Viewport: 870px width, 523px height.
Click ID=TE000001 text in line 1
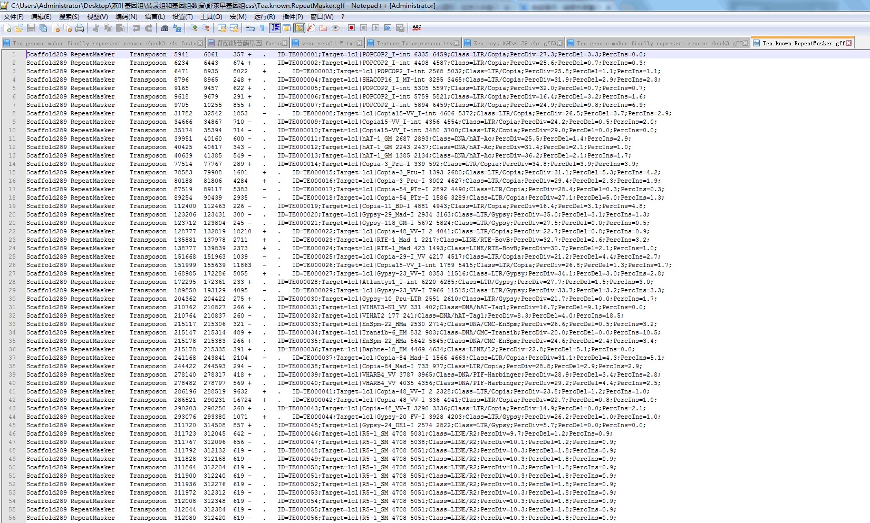tap(298, 54)
